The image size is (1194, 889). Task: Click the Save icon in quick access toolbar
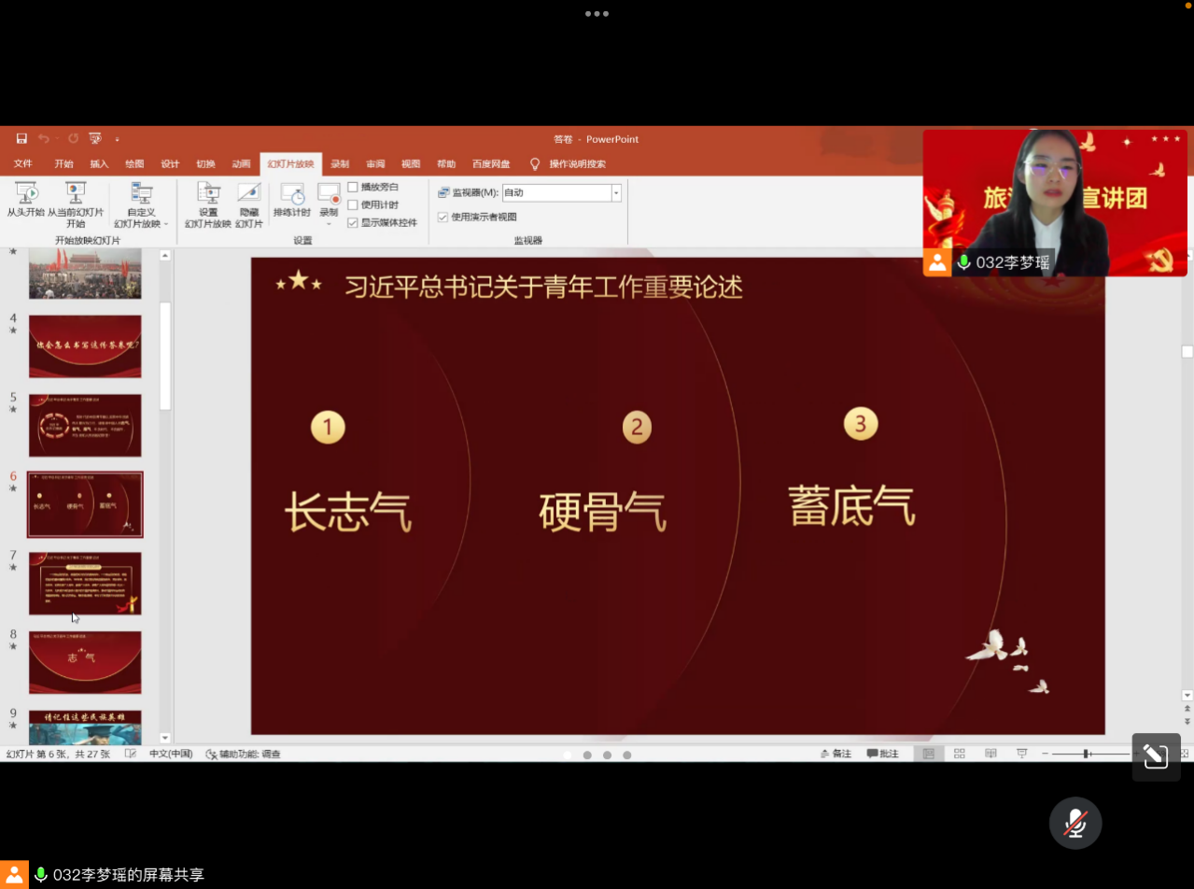tap(21, 139)
